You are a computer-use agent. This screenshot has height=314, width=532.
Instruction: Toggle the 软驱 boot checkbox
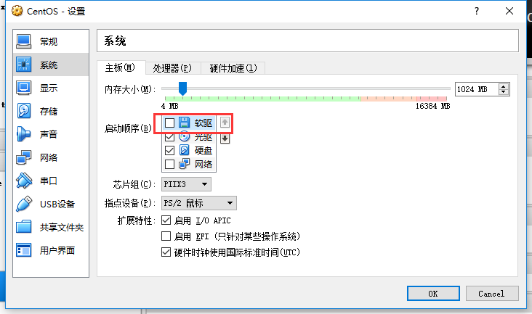tap(169, 123)
